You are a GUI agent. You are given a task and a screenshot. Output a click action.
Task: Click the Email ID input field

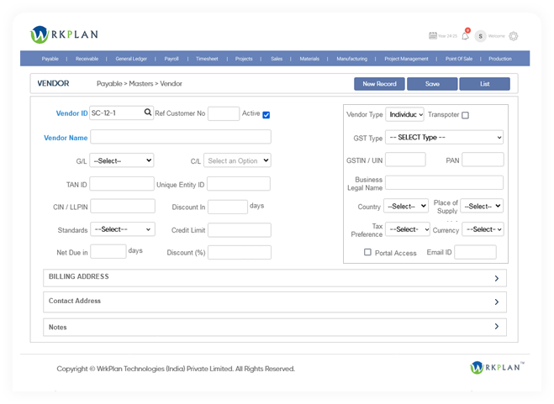point(475,252)
